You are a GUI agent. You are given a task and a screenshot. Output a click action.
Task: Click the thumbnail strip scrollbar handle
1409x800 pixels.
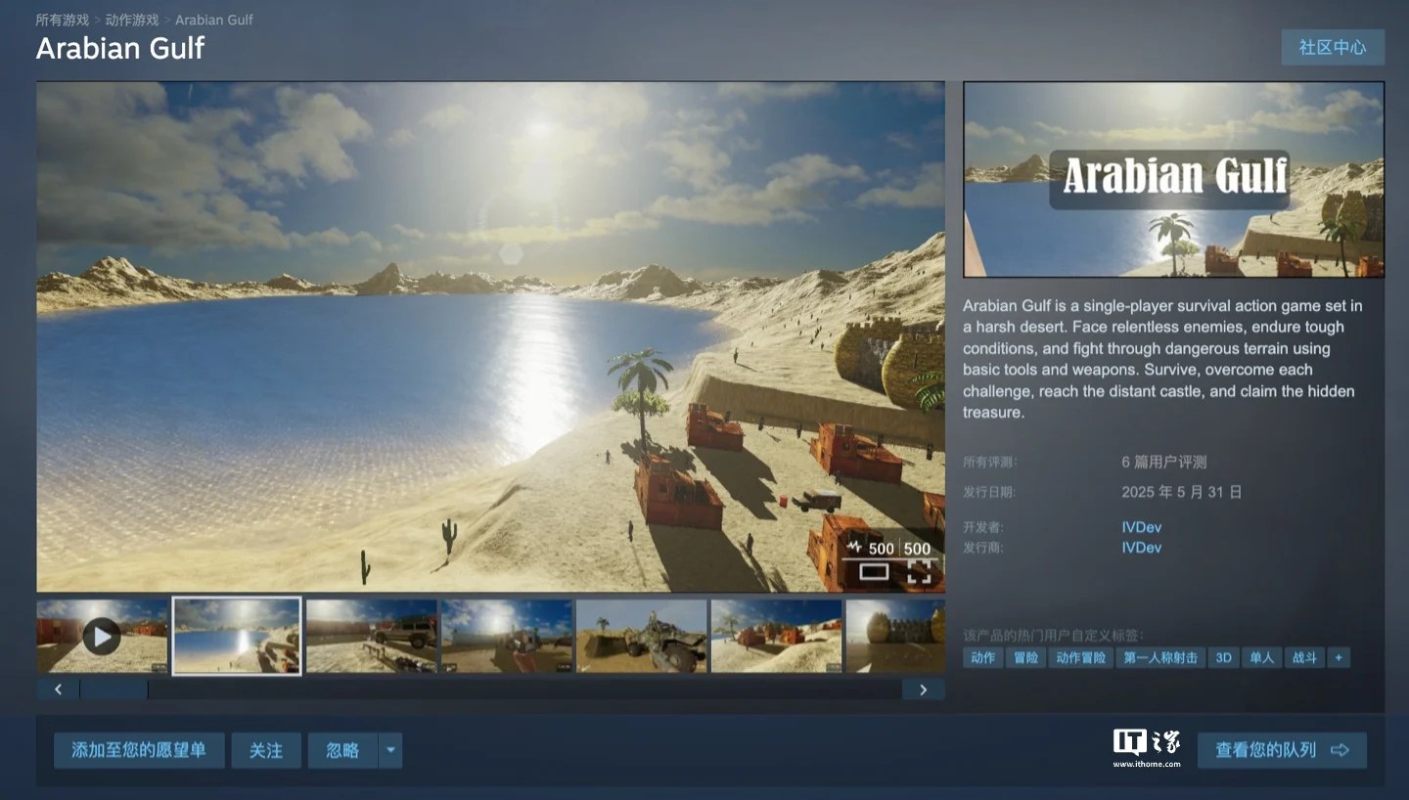pyautogui.click(x=114, y=689)
